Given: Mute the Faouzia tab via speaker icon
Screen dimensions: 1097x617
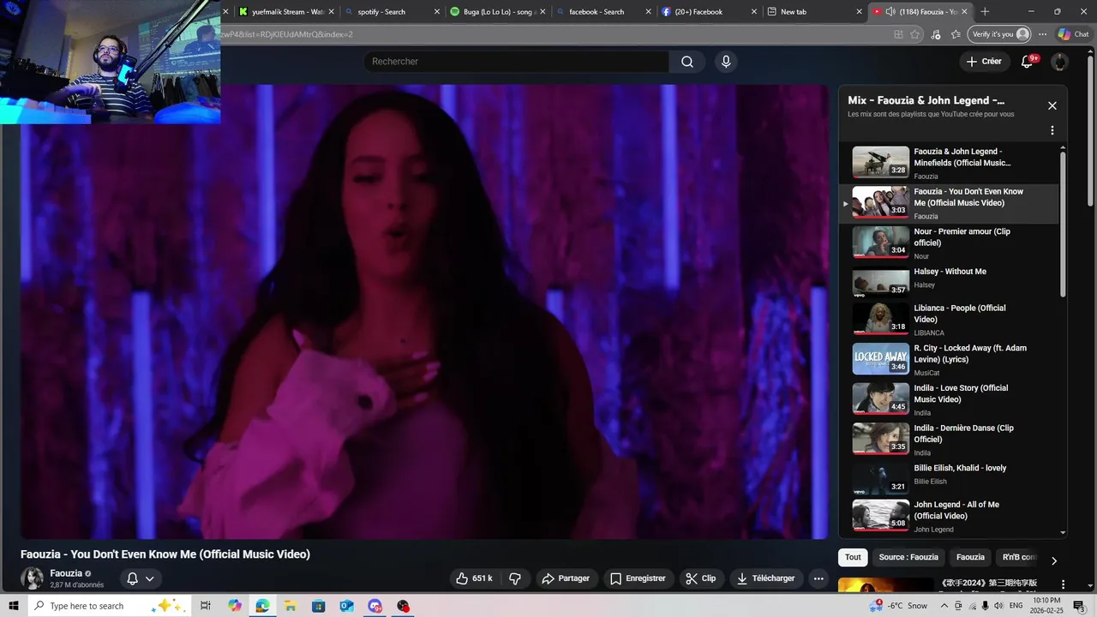Looking at the screenshot, I should (x=890, y=12).
